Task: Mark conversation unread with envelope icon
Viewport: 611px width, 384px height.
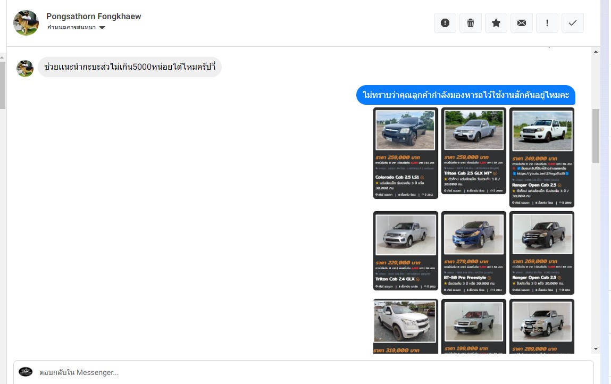Action: click(x=521, y=23)
